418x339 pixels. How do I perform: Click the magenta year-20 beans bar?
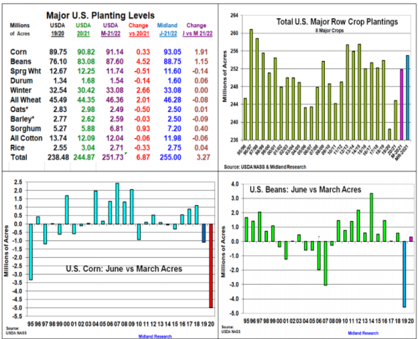411,239
